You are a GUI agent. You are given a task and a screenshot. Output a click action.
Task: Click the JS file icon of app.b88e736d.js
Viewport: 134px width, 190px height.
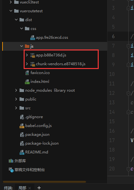tap(32, 55)
